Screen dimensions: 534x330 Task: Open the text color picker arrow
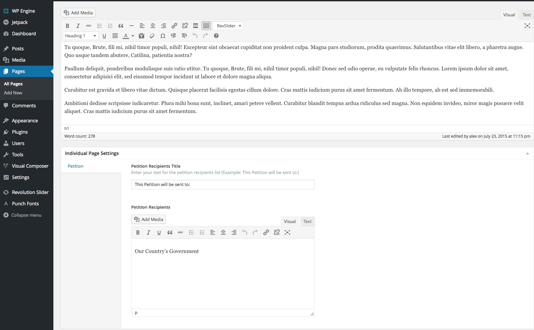(x=133, y=36)
